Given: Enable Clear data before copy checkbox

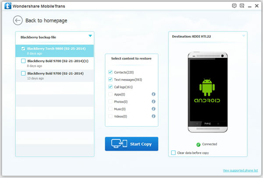Looking at the screenshot, I should pos(174,153).
